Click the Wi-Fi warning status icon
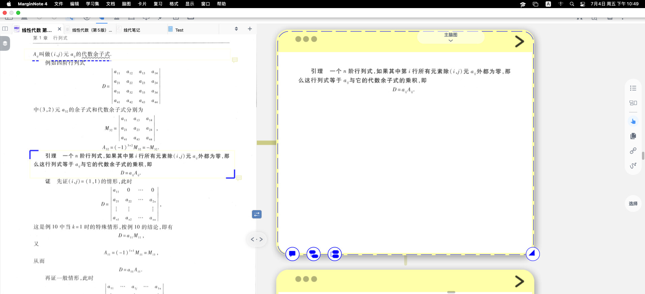Viewport: 645px width, 294px height. (x=561, y=4)
